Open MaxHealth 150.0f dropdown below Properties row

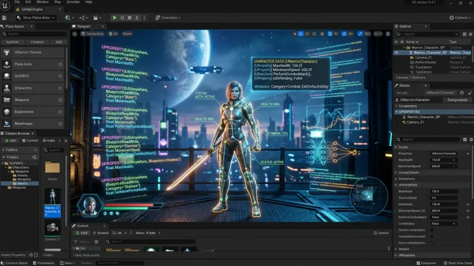click(443, 160)
